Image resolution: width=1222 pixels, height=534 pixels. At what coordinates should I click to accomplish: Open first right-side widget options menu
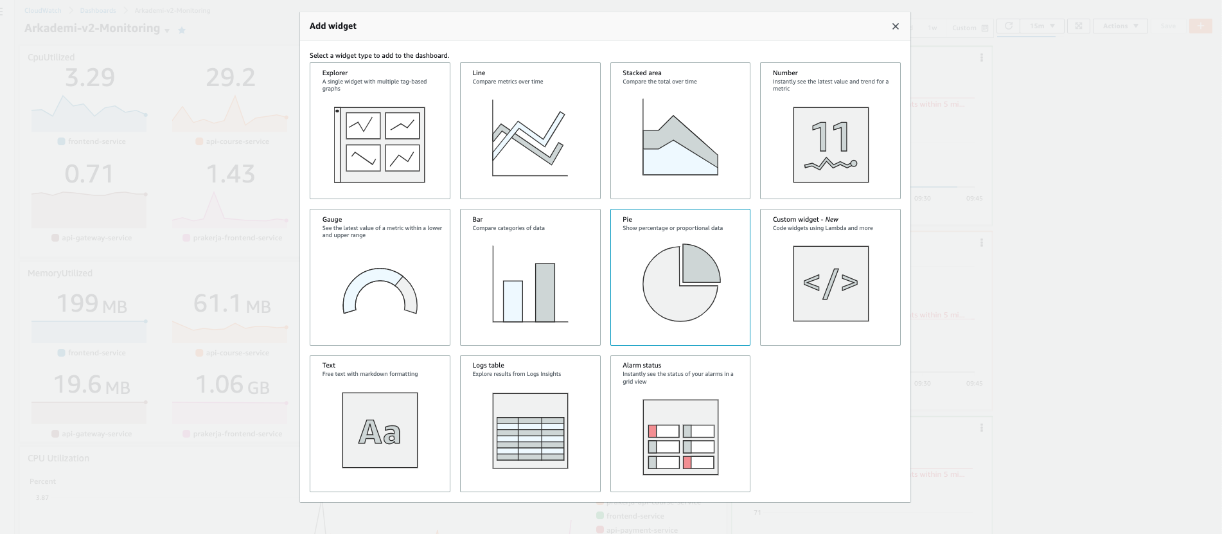(981, 58)
